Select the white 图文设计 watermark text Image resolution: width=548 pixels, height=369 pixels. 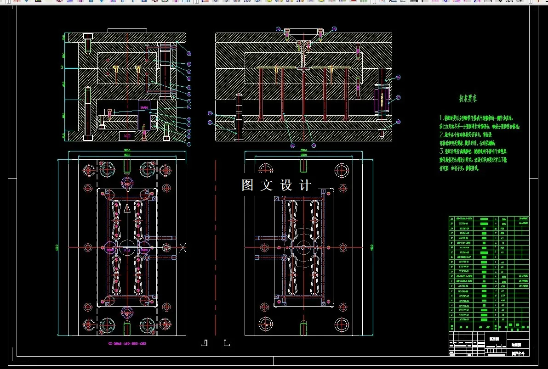(276, 185)
